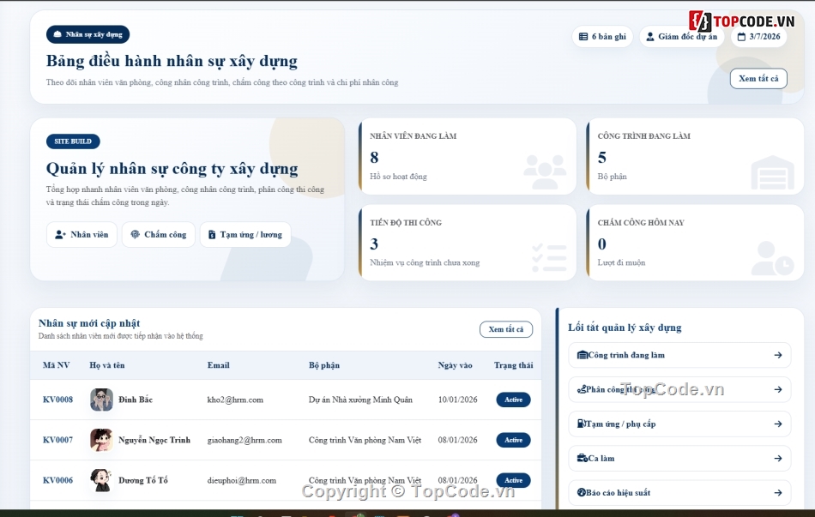This screenshot has width=815, height=517.
Task: Click the Active badge in Đinh Bắc's row
Action: coord(514,400)
